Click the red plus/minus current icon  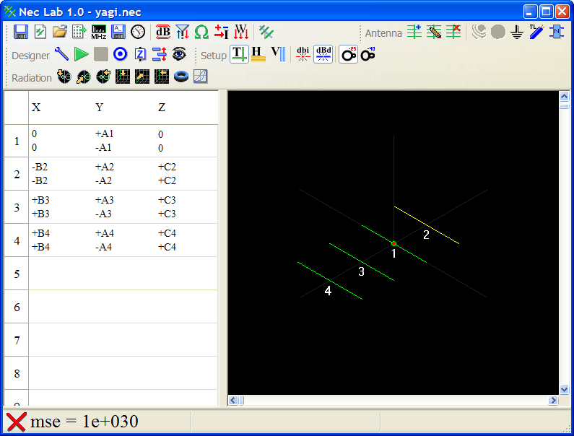pyautogui.click(x=222, y=32)
